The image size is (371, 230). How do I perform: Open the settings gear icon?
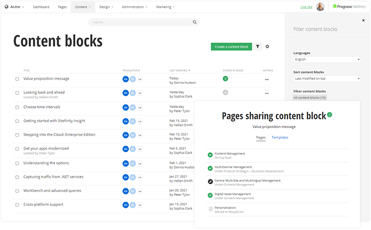pyautogui.click(x=267, y=47)
